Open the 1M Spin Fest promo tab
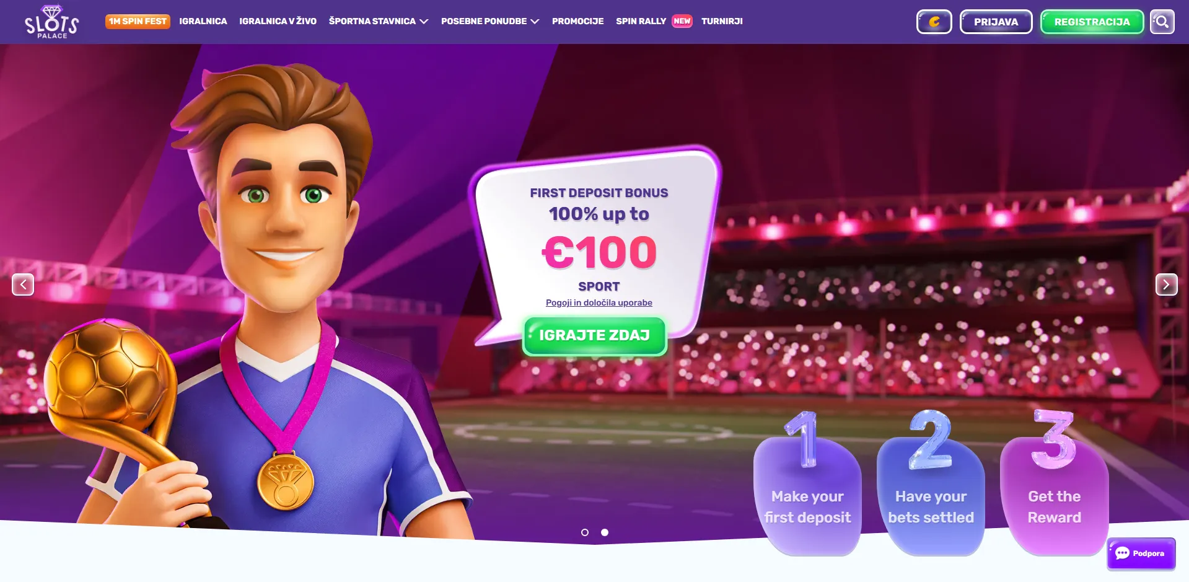Image resolution: width=1189 pixels, height=582 pixels. point(138,21)
